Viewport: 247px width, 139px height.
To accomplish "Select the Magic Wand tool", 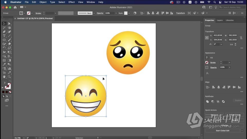I will [x=4, y=28].
